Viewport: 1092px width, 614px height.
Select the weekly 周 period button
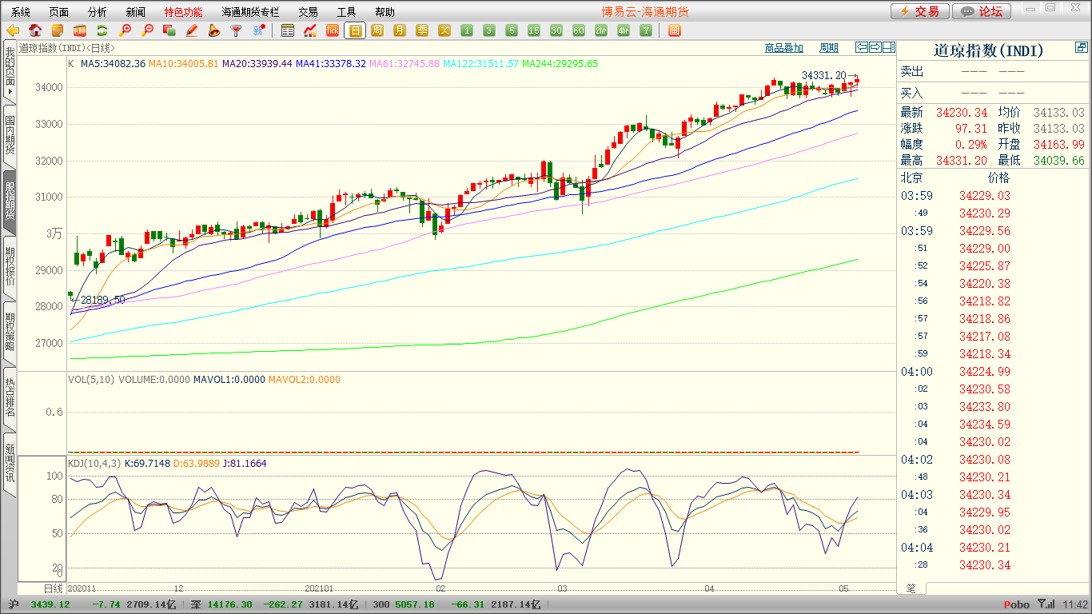tap(377, 30)
